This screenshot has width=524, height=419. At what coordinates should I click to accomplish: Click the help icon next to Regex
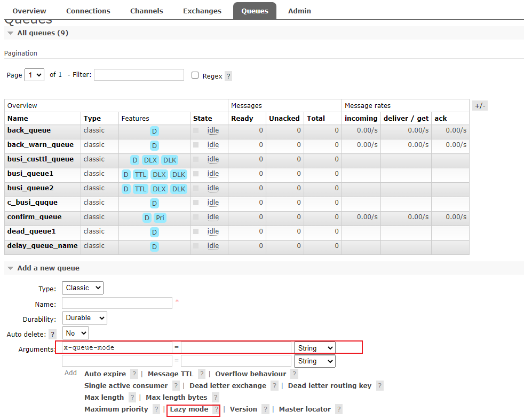[x=228, y=76]
